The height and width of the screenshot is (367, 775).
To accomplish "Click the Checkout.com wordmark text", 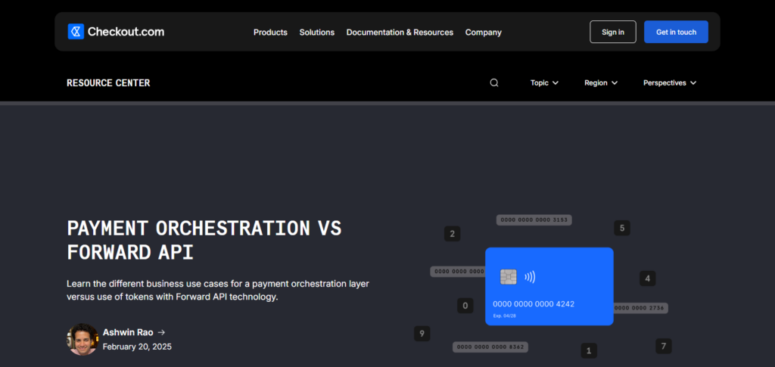I will point(126,32).
